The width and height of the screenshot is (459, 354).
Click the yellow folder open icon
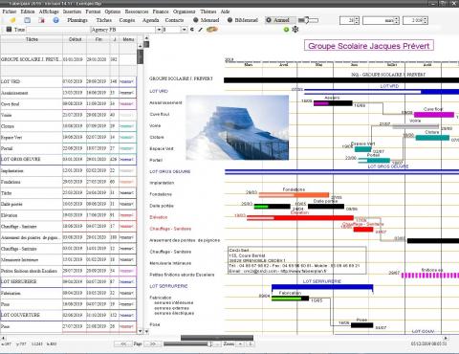pos(12,20)
